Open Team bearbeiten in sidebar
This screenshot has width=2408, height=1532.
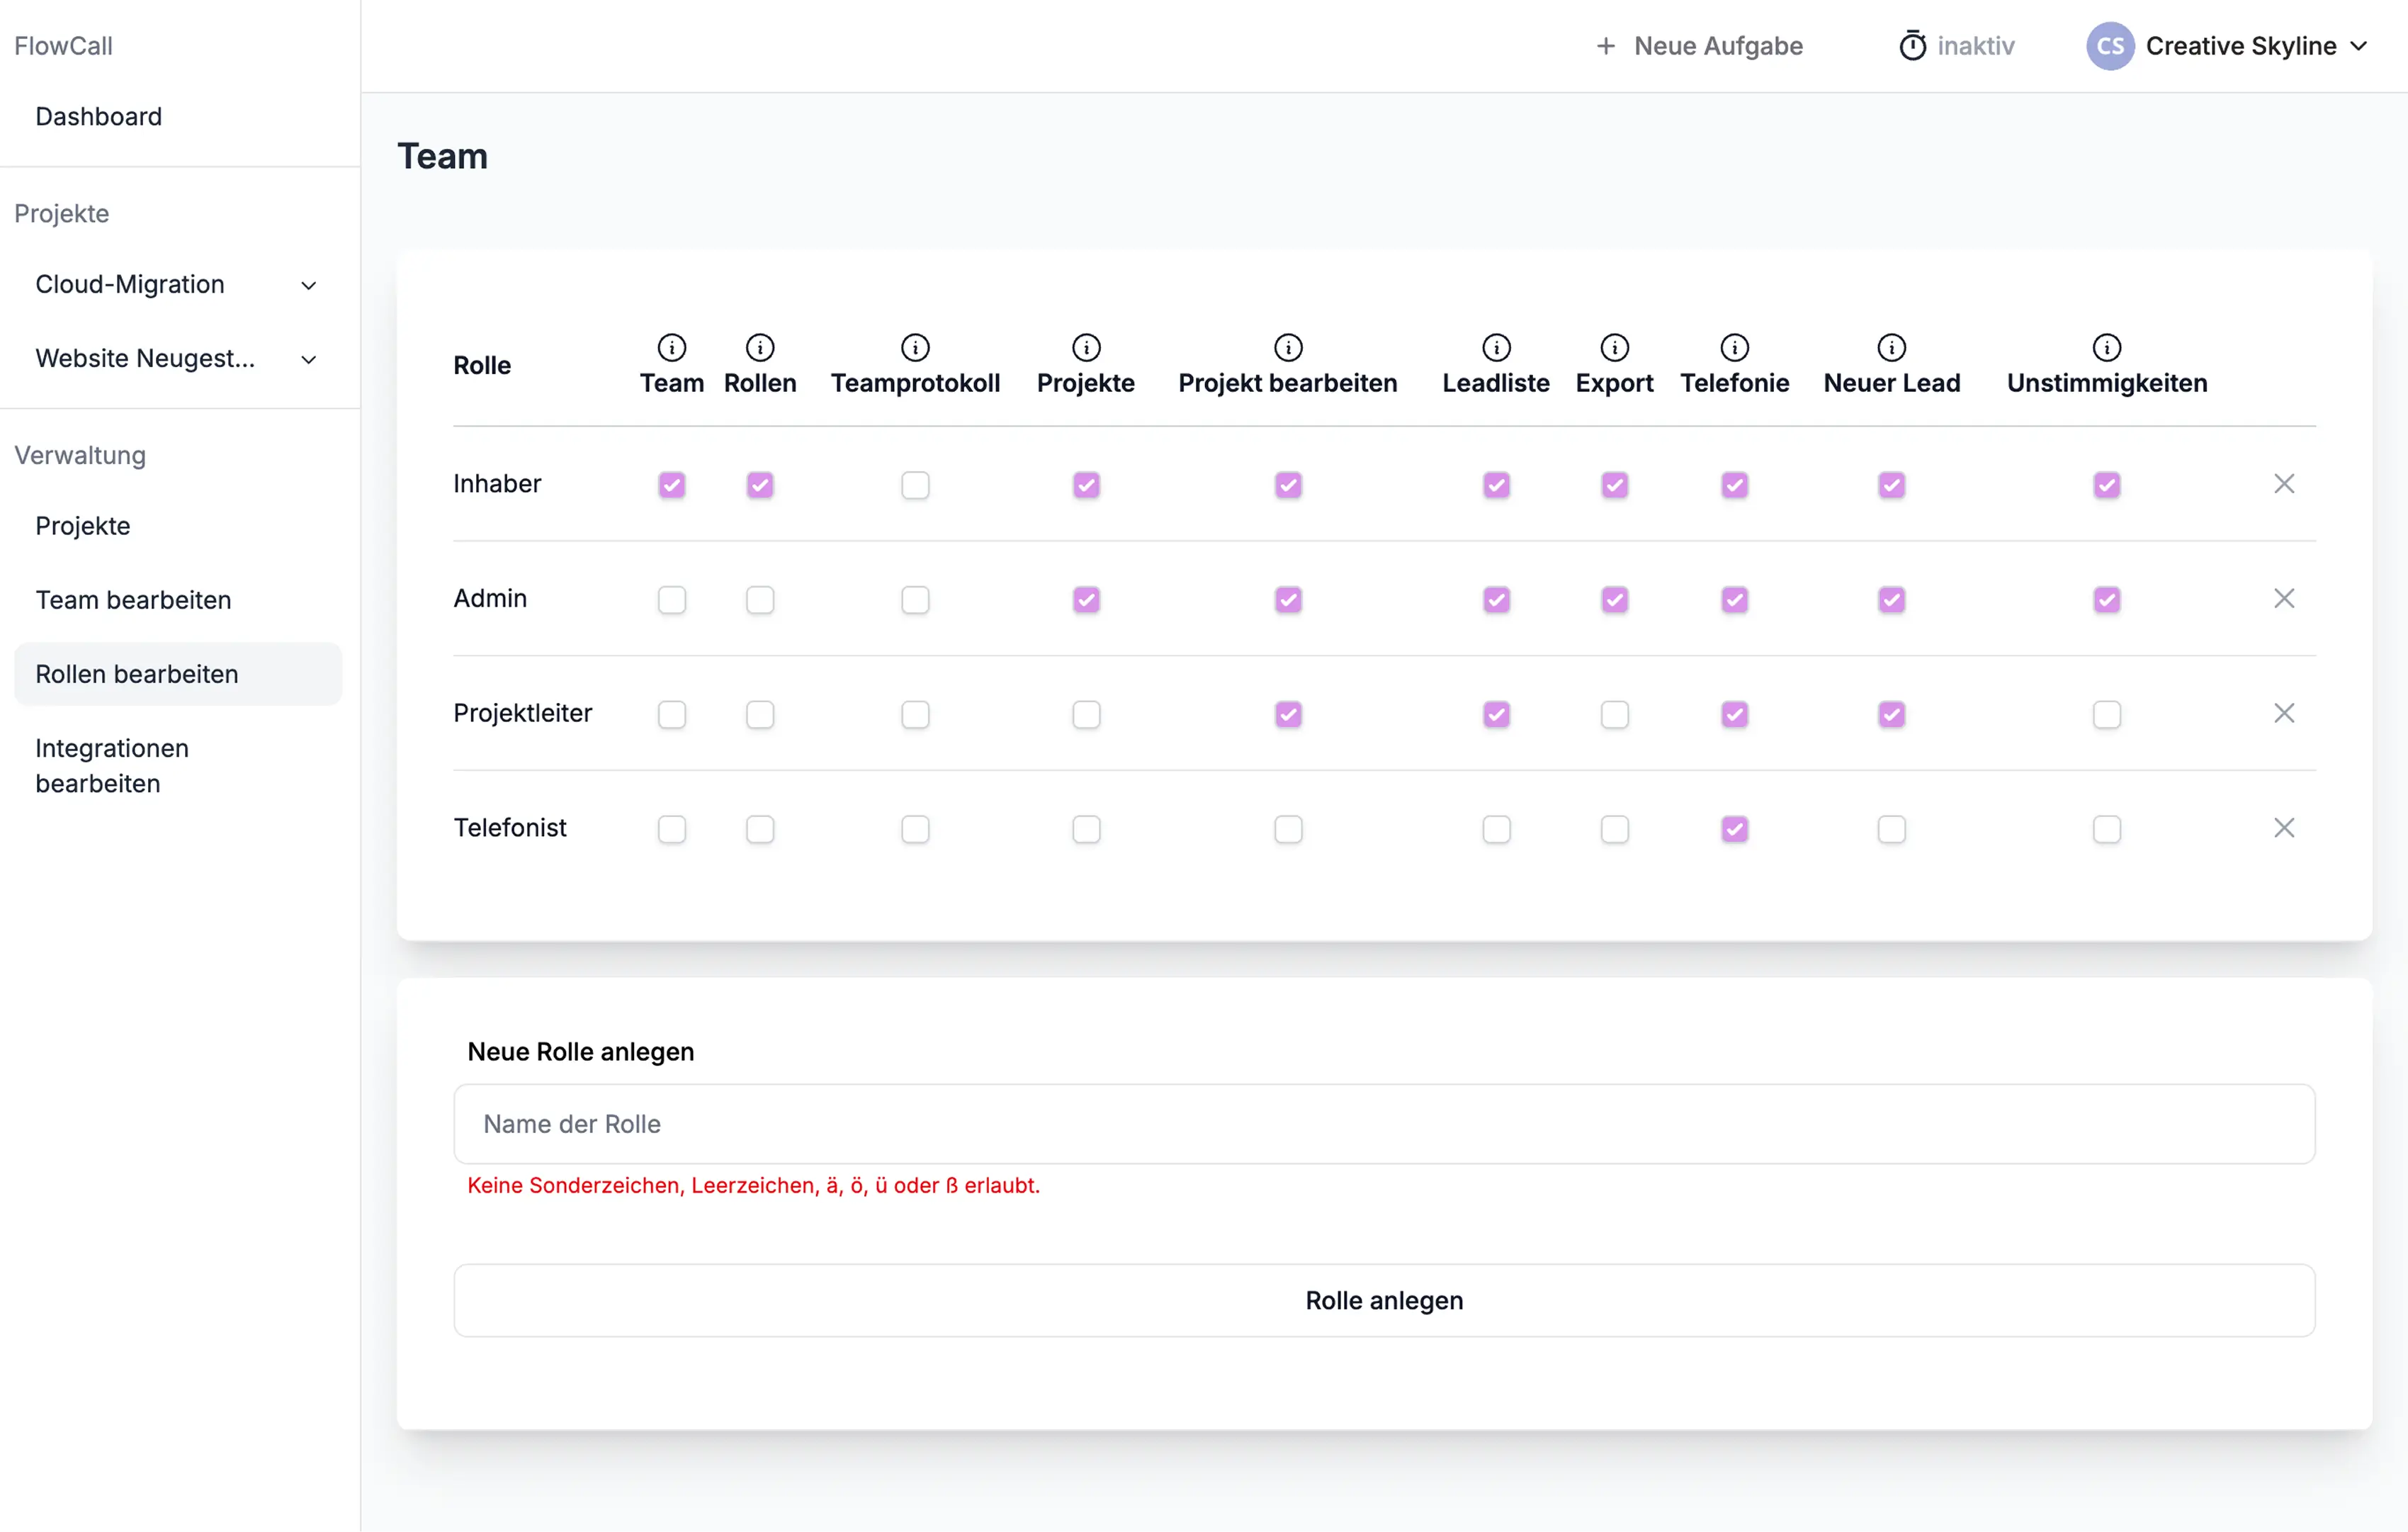pos(133,600)
